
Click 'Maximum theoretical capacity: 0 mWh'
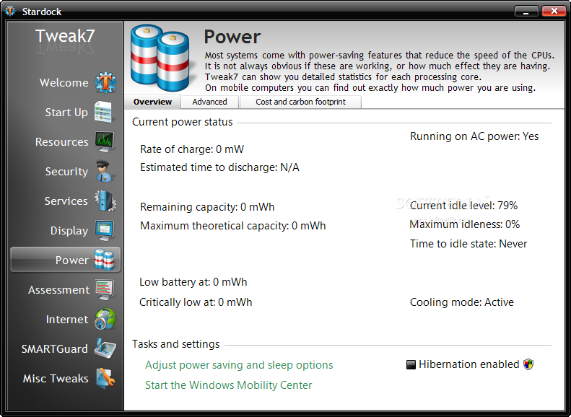232,226
